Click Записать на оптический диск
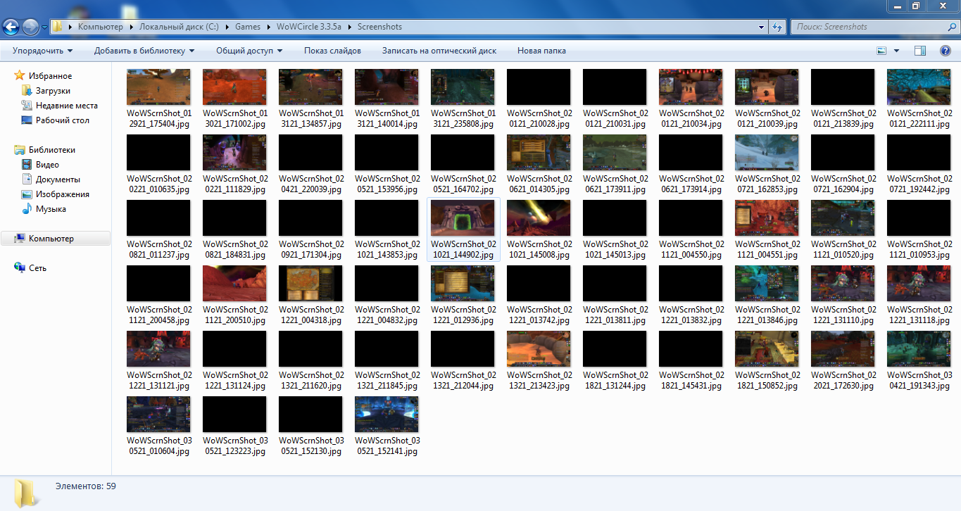The height and width of the screenshot is (511, 961). pyautogui.click(x=439, y=51)
